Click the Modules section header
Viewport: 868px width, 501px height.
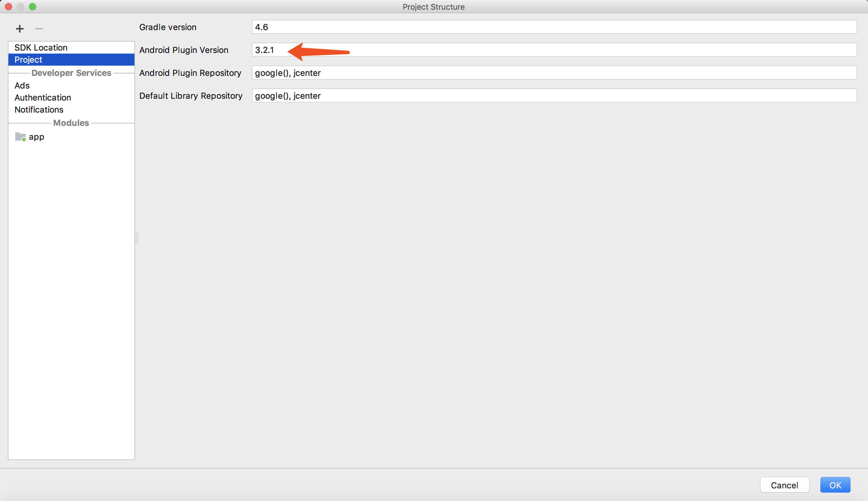point(71,123)
